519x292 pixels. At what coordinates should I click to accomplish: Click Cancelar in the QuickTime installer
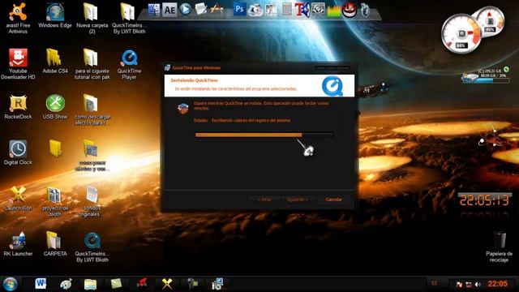tap(333, 200)
